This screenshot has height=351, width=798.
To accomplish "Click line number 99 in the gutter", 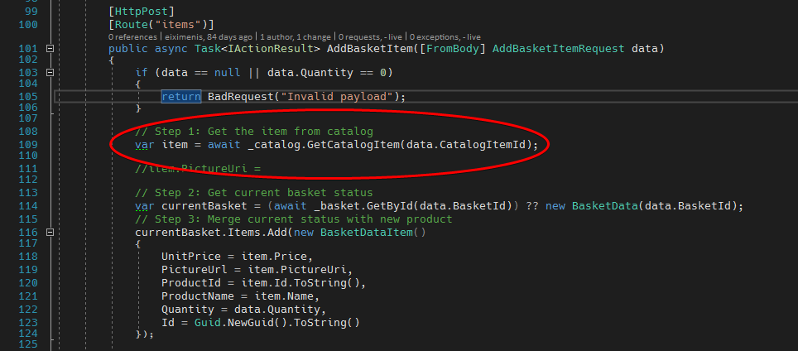I will (x=31, y=11).
